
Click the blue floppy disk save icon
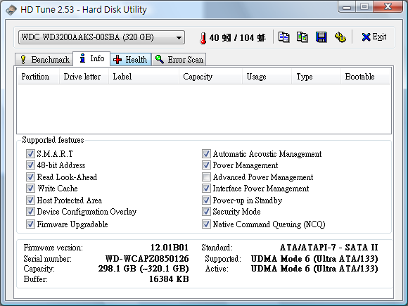pos(321,37)
